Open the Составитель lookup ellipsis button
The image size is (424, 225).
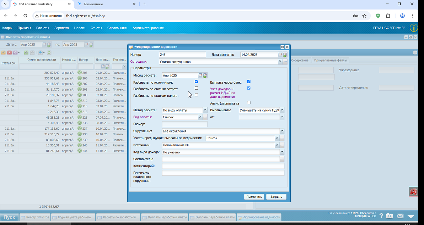pyautogui.click(x=282, y=159)
